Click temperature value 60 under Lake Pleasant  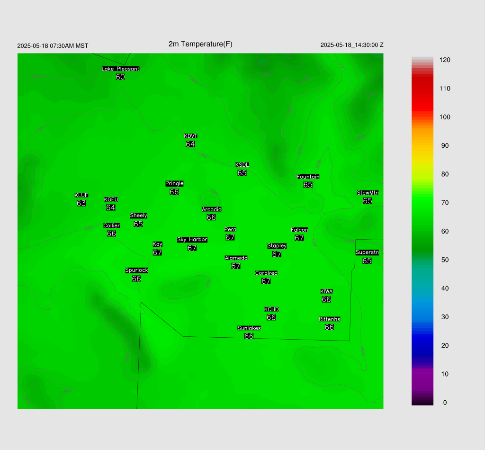coord(120,77)
